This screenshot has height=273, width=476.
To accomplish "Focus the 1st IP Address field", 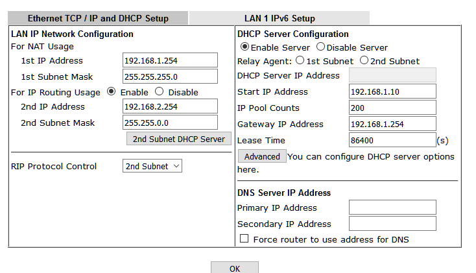I will coord(170,60).
